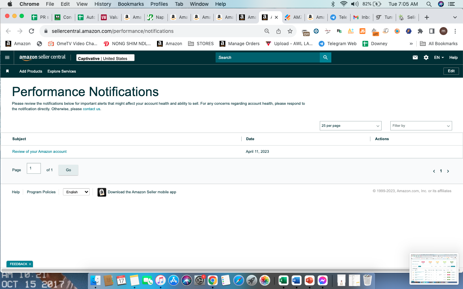Open Program Policies footer link
463x289 pixels.
(x=41, y=192)
